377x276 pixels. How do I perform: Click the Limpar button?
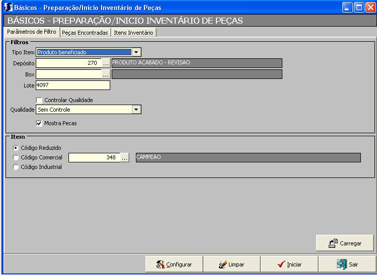tap(231, 264)
